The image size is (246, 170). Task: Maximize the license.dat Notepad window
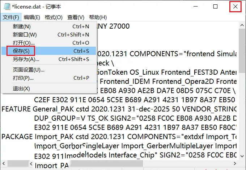coord(215,7)
